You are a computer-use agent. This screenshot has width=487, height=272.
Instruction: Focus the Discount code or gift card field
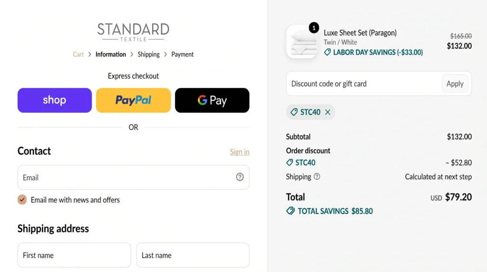tap(364, 84)
